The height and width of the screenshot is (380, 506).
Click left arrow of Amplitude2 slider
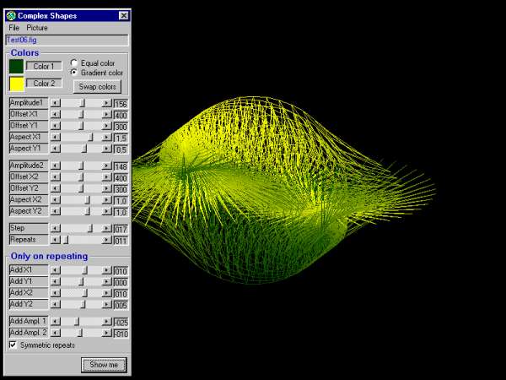pos(55,166)
